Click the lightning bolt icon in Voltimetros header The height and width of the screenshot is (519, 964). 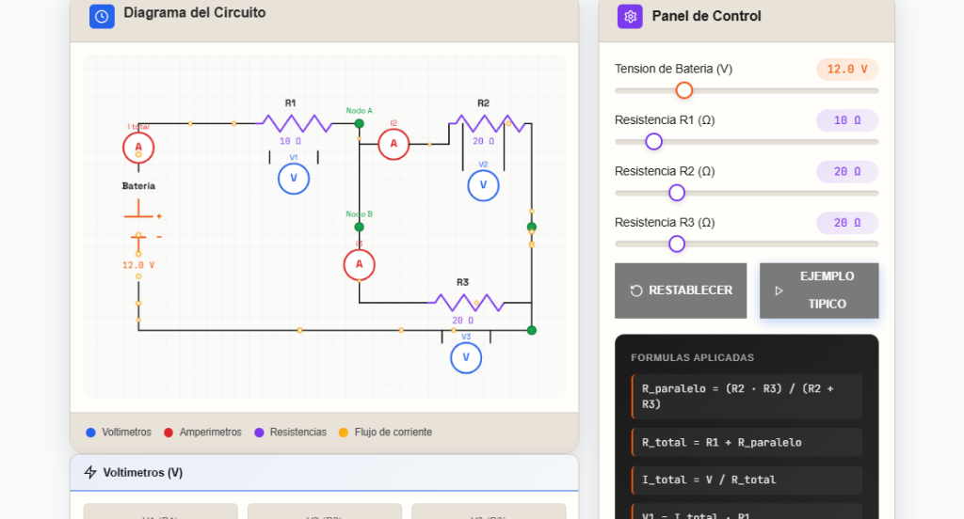(x=90, y=473)
